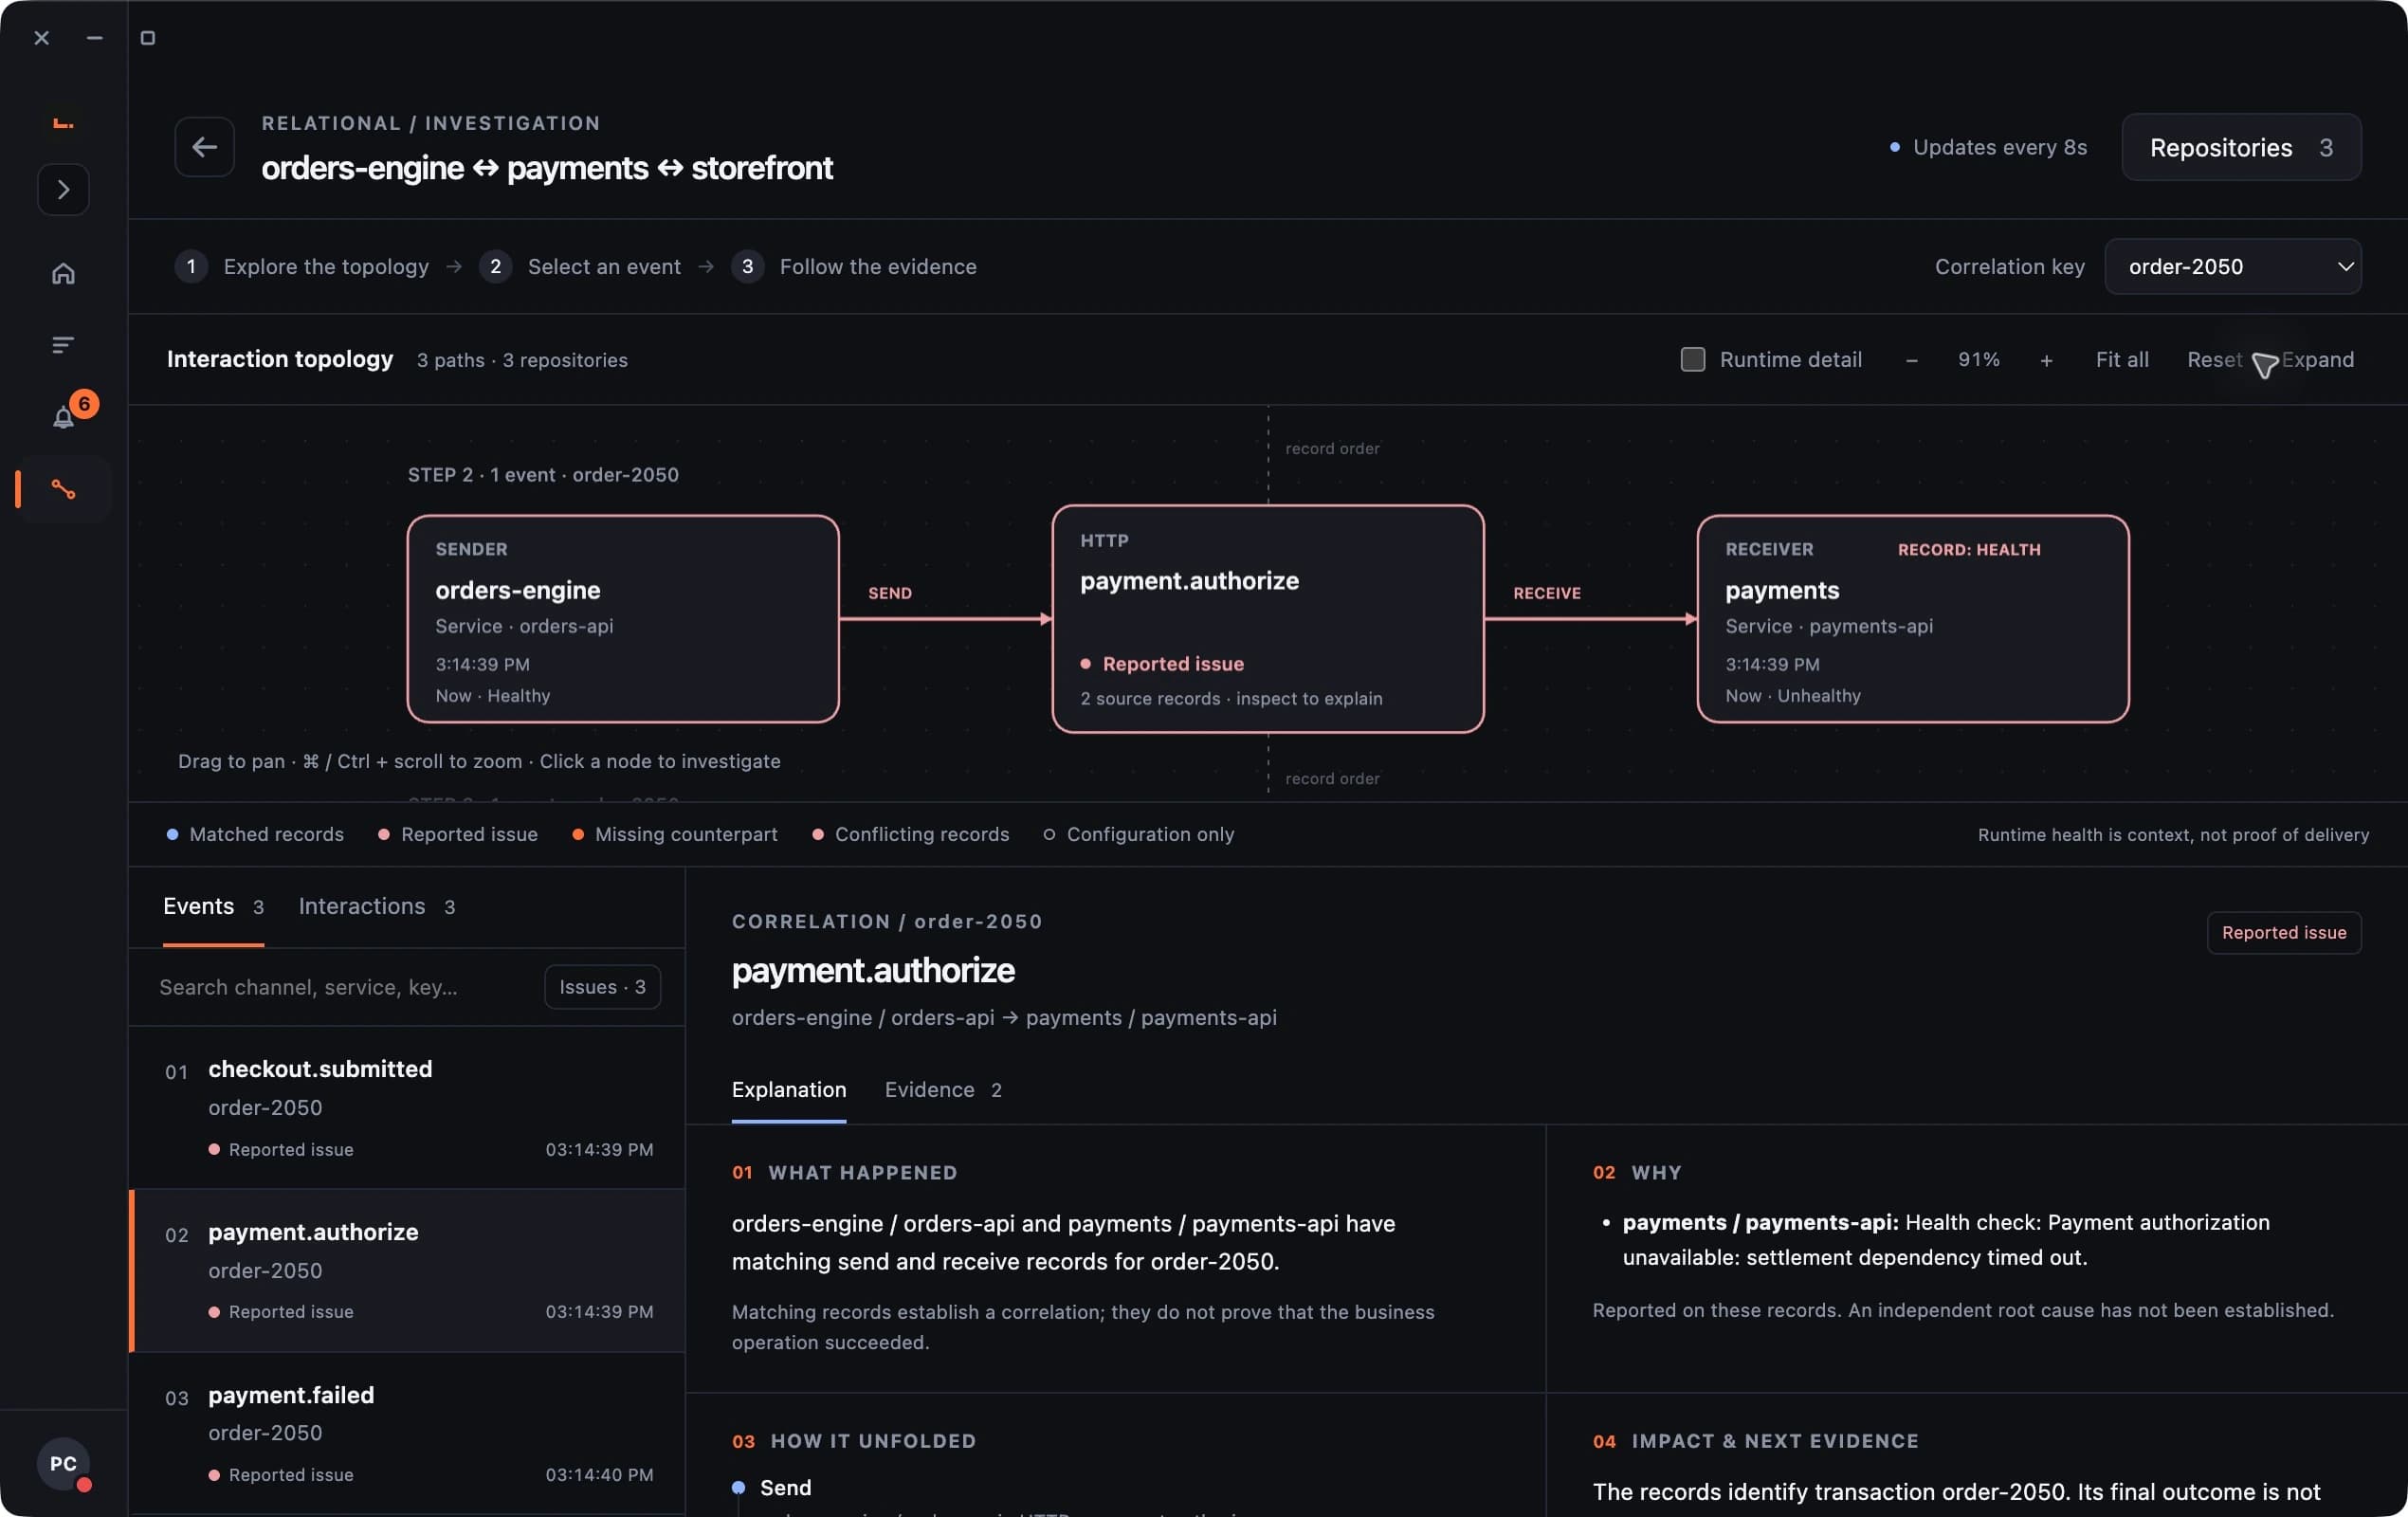Go to step 2 Select an event
The width and height of the screenshot is (2408, 1517).
tap(580, 266)
